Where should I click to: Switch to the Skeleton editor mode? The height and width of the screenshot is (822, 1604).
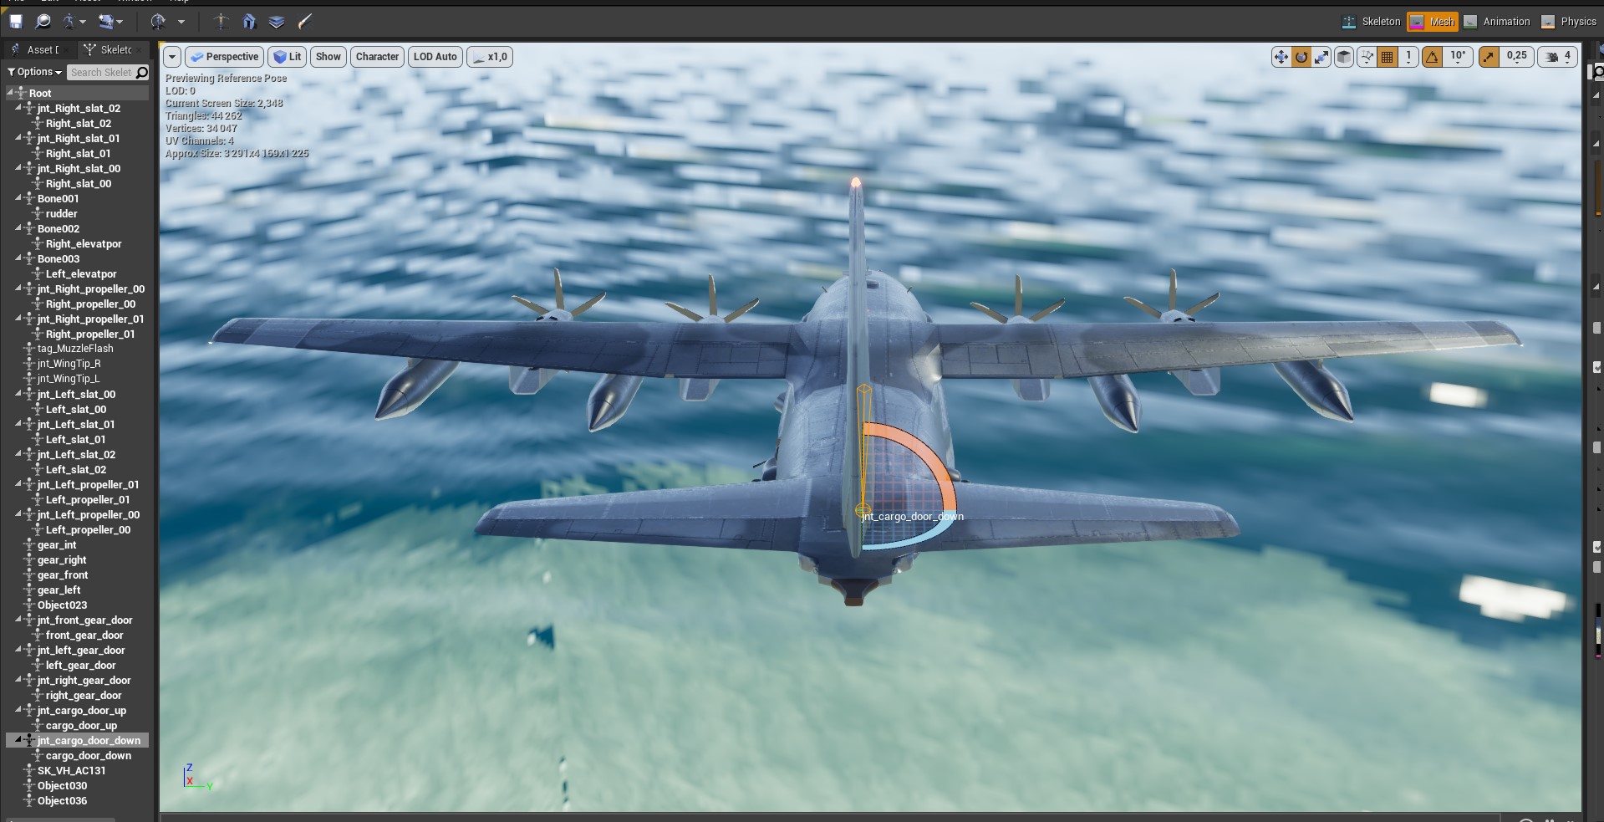click(x=1371, y=22)
